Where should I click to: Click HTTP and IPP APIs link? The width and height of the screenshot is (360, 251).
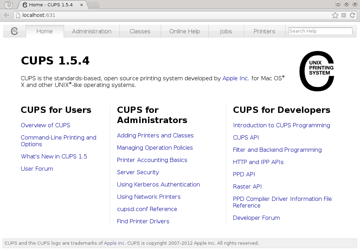[x=258, y=162]
